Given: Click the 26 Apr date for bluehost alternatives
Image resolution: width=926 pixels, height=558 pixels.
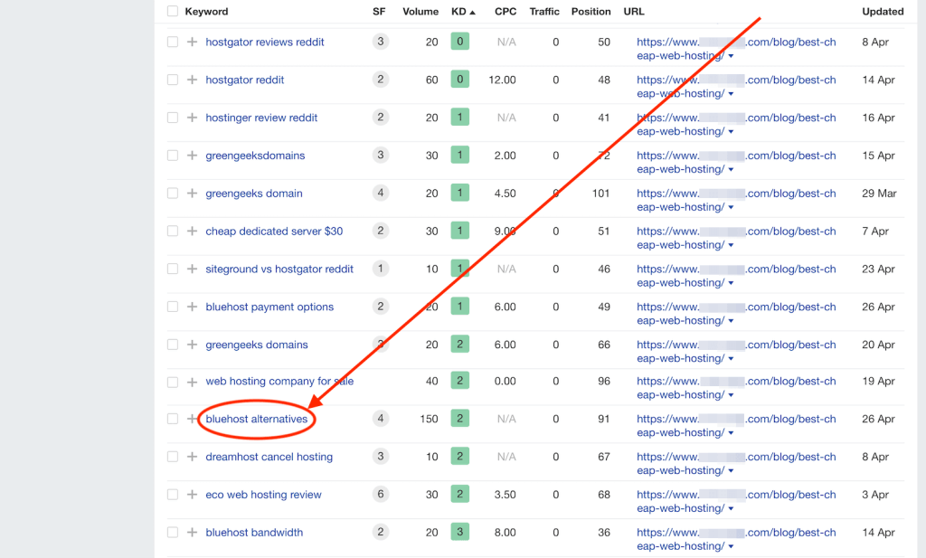Looking at the screenshot, I should (x=878, y=419).
